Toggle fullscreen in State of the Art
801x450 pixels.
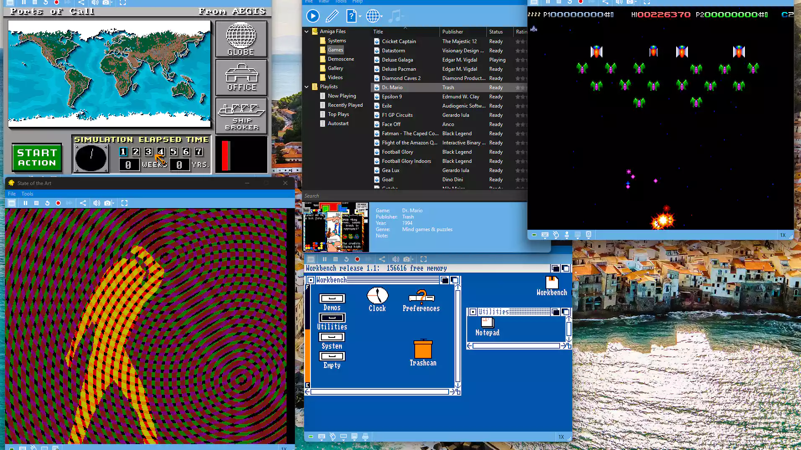[x=124, y=203]
